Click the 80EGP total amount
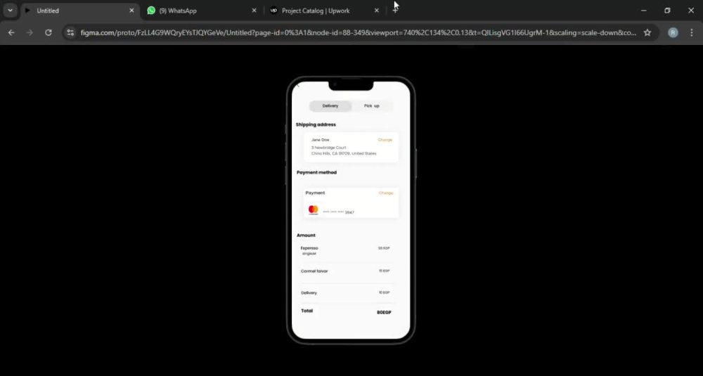 pyautogui.click(x=385, y=312)
